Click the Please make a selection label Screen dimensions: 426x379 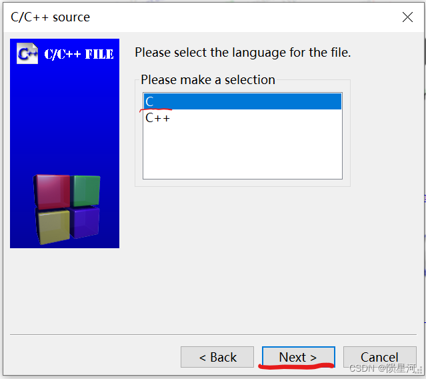tap(208, 80)
